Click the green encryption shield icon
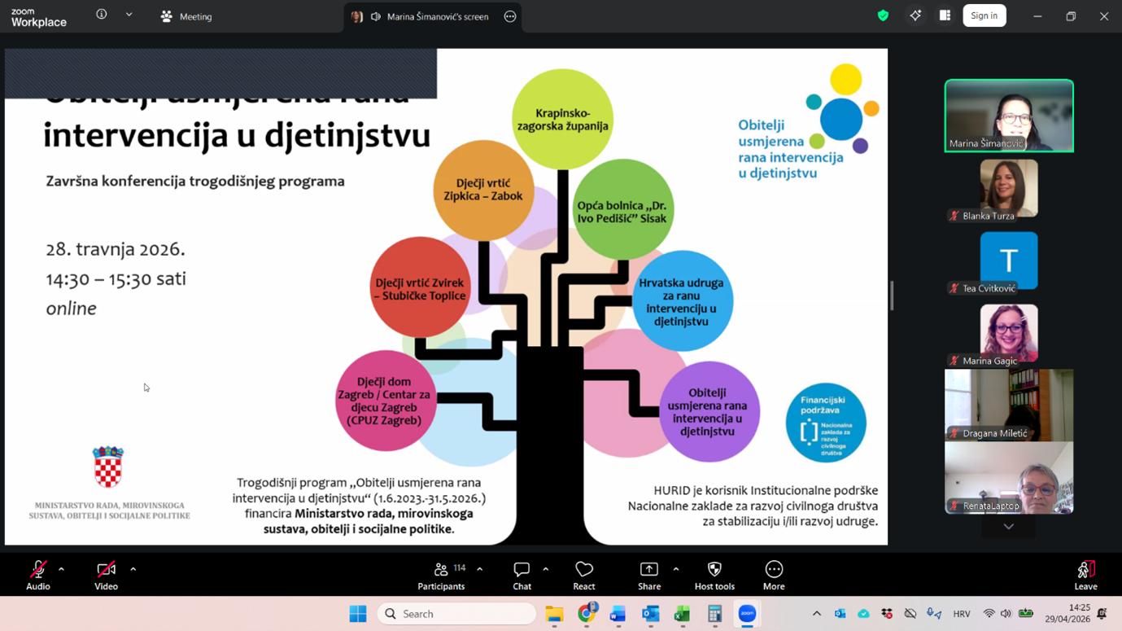1122x631 pixels. pos(883,15)
